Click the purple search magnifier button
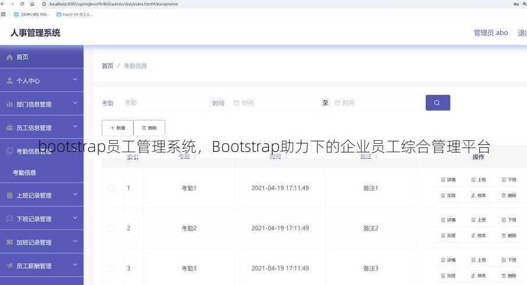Image resolution: width=527 pixels, height=285 pixels. tap(437, 102)
